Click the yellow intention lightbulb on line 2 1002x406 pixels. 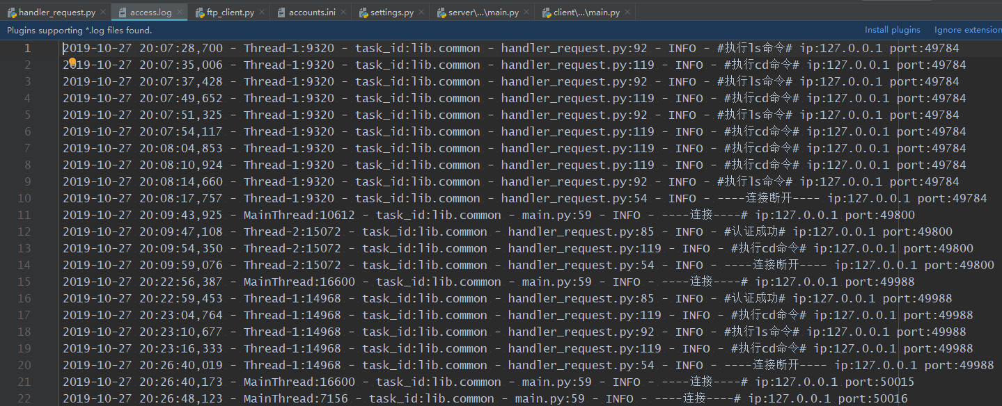[x=72, y=62]
